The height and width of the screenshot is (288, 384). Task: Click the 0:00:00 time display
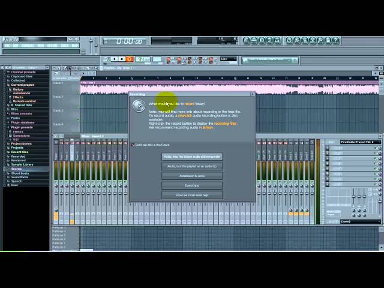(x=125, y=41)
